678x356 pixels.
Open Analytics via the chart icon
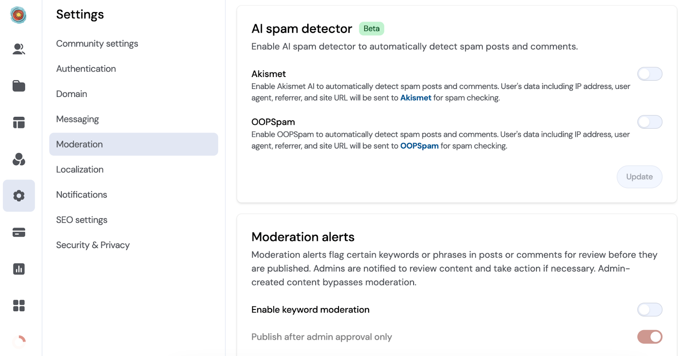pyautogui.click(x=19, y=269)
